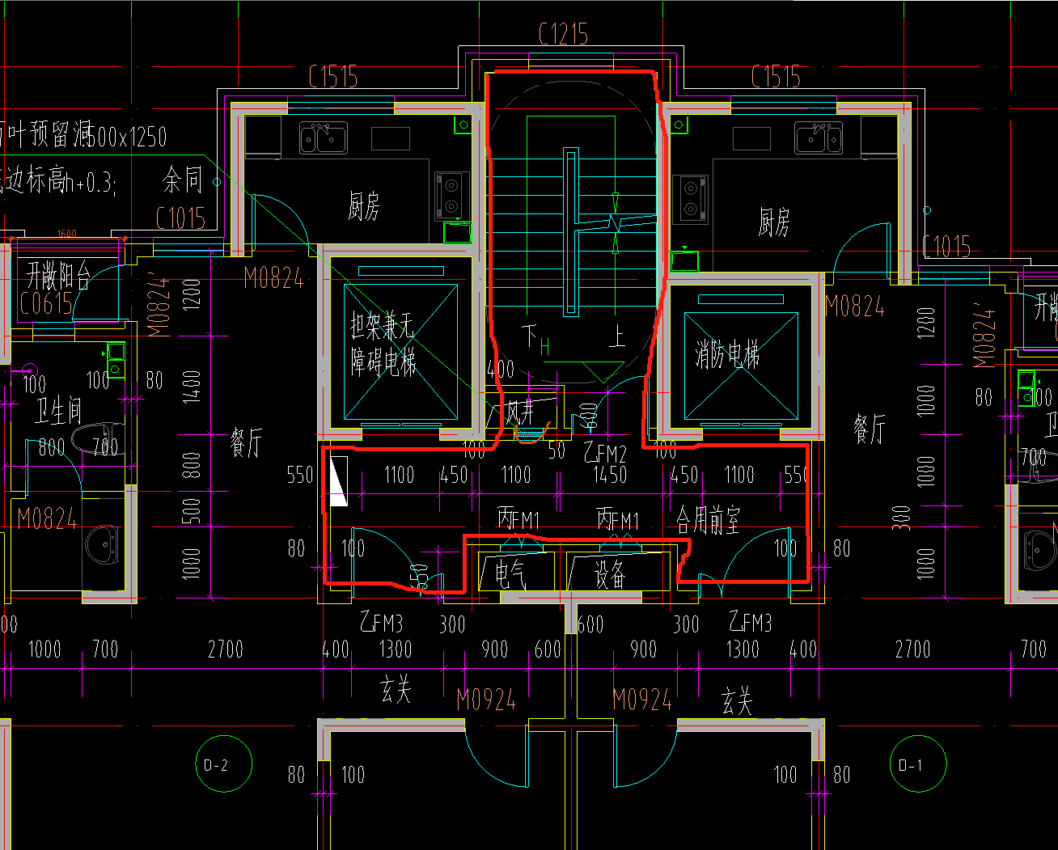Click the 担架兼无障碍电梯 elevator label
This screenshot has height=850, width=1058.
tap(383, 344)
